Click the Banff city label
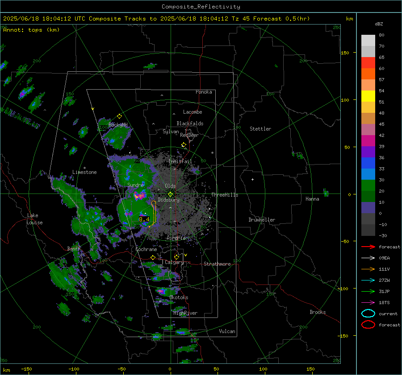The height and width of the screenshot is (375, 402). (74, 249)
